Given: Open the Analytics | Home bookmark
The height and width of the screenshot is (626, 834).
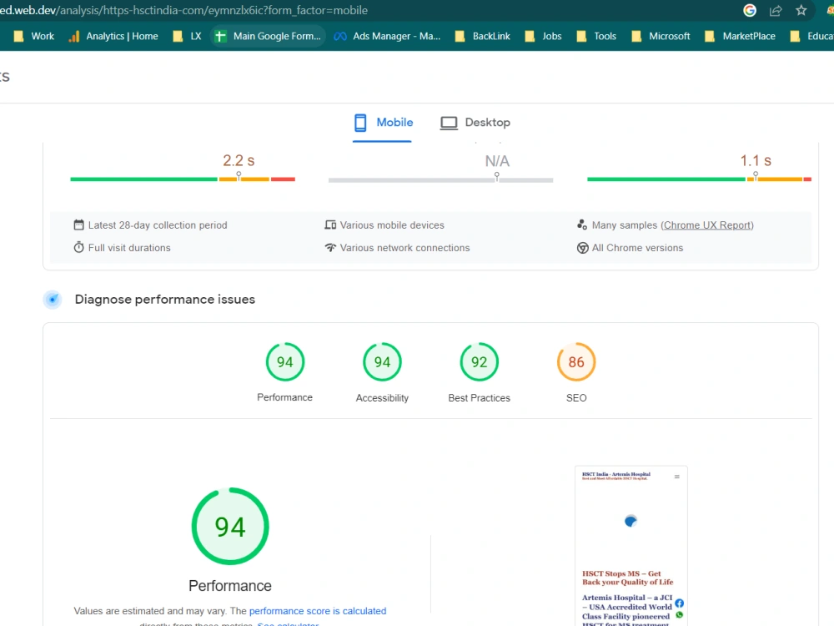Looking at the screenshot, I should click(x=113, y=36).
